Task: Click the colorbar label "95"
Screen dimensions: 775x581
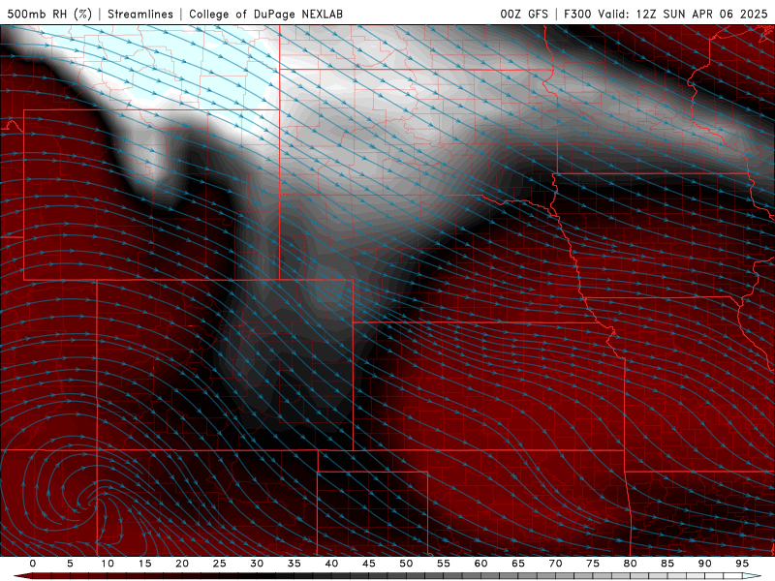Action: click(742, 564)
